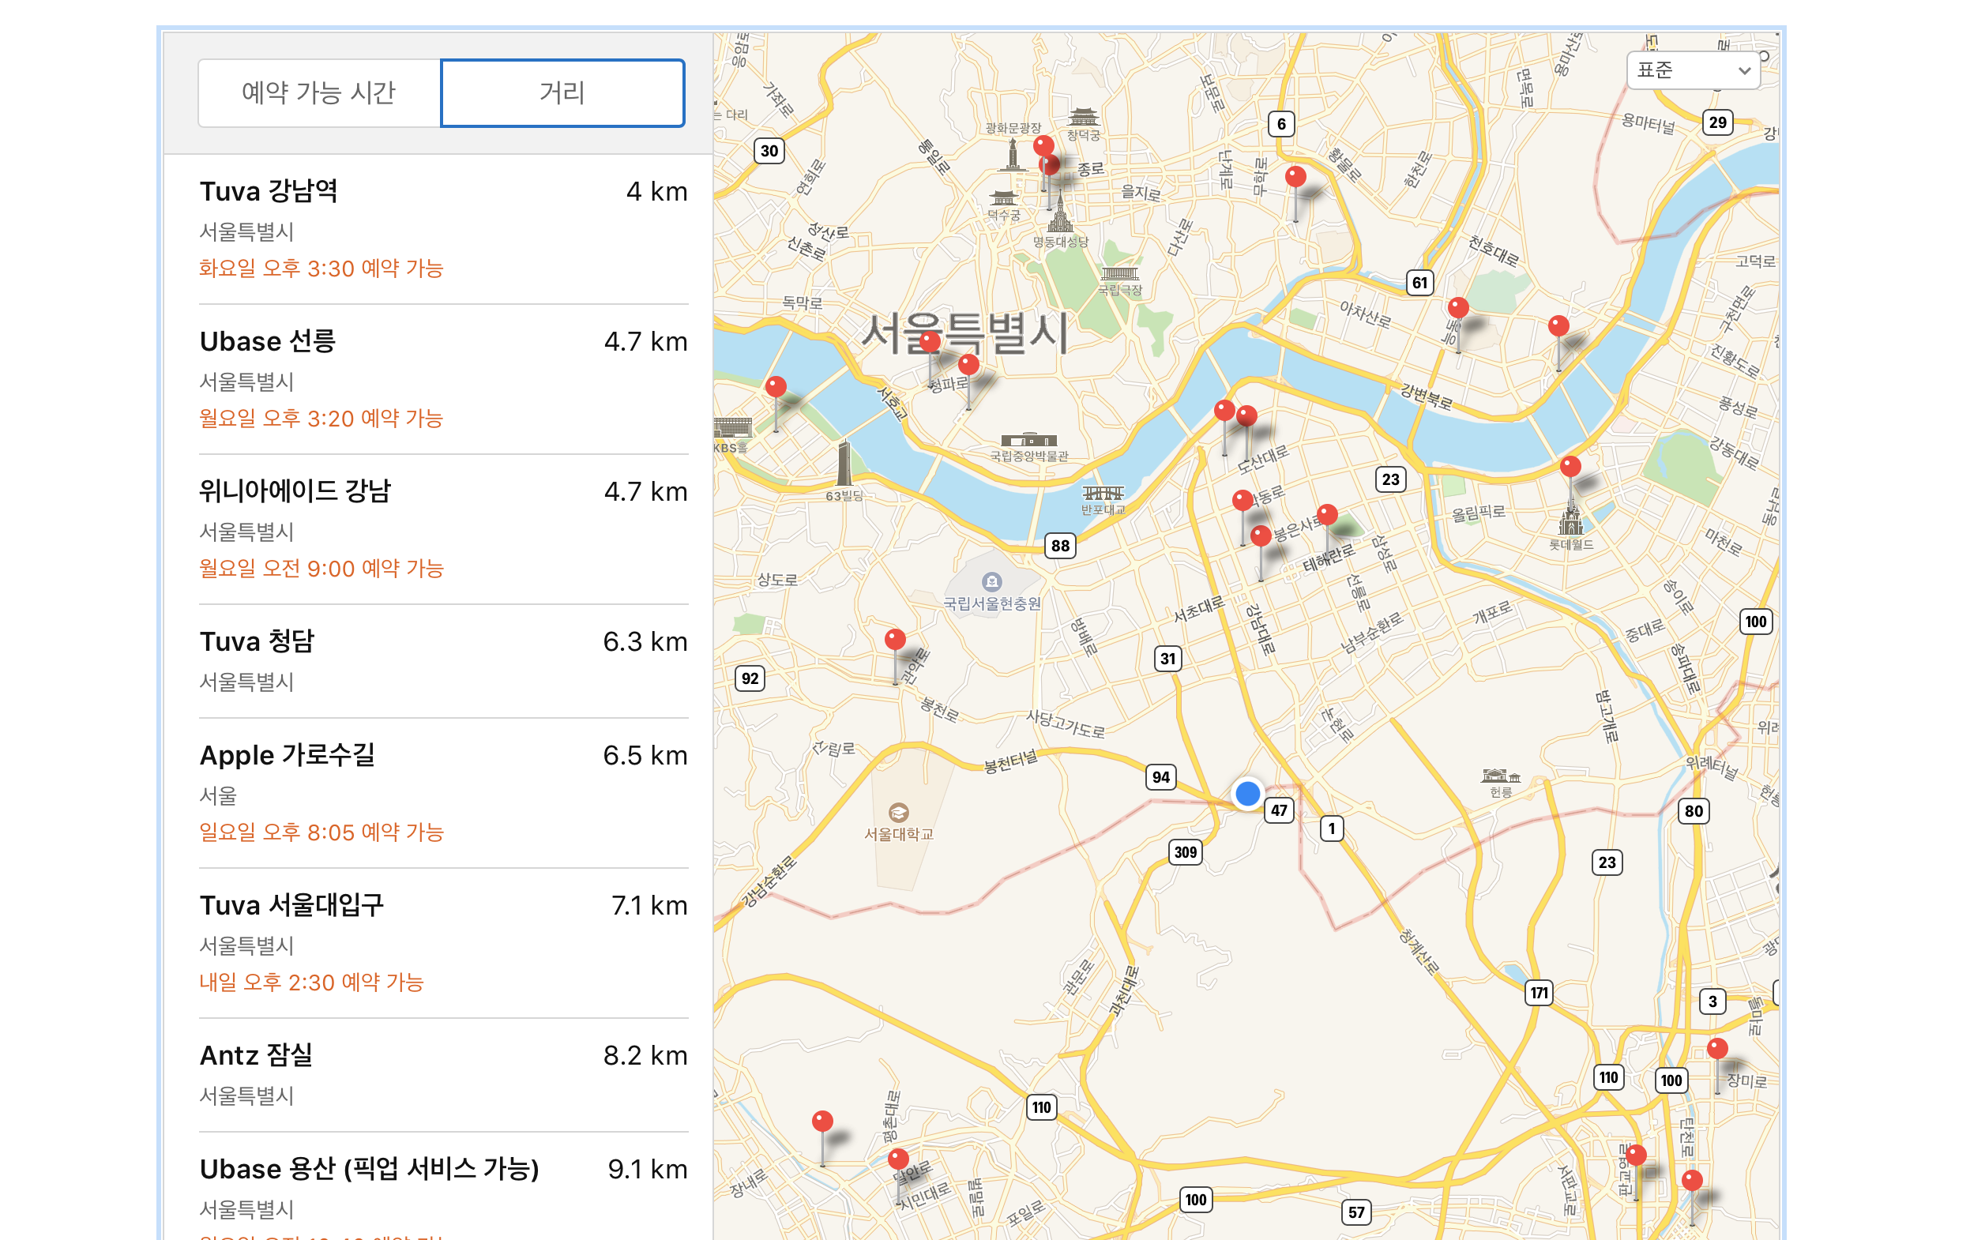Click the blue current location dot
The width and height of the screenshot is (1970, 1240).
[x=1246, y=793]
